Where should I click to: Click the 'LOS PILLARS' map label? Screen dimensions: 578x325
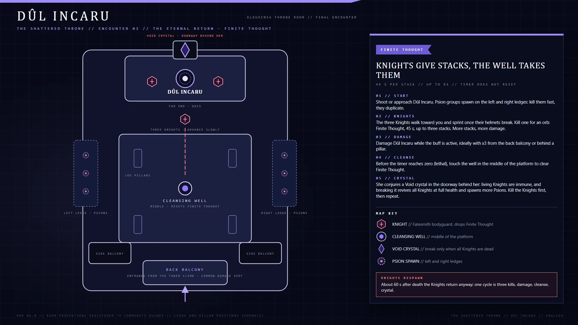click(138, 175)
